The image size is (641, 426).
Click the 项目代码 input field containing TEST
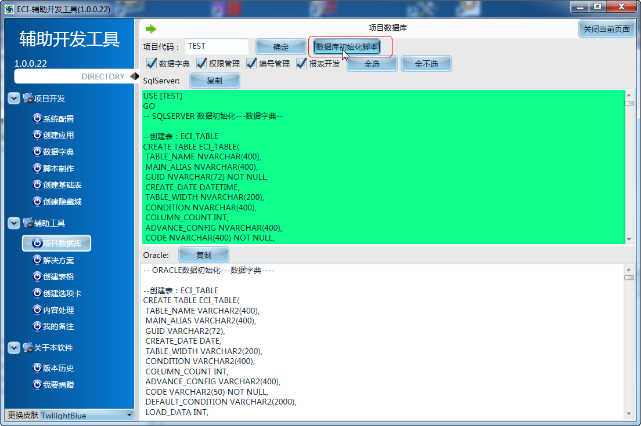[217, 46]
